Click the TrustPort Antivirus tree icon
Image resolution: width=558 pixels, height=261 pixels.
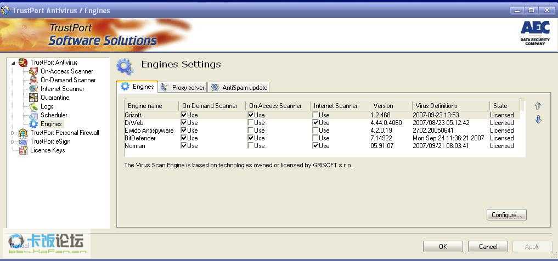point(23,63)
